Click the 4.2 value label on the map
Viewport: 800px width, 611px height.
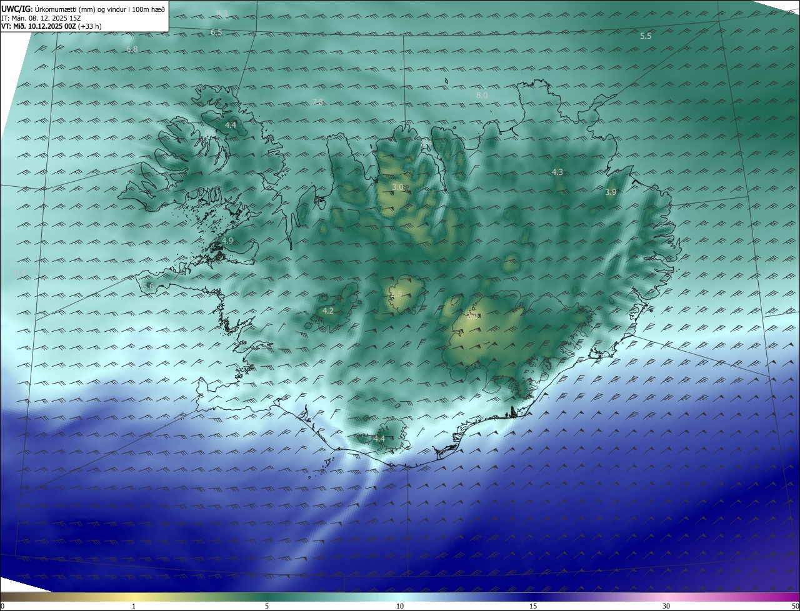click(x=327, y=310)
